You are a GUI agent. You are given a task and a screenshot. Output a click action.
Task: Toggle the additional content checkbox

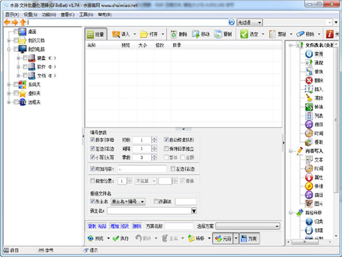tap(92, 169)
